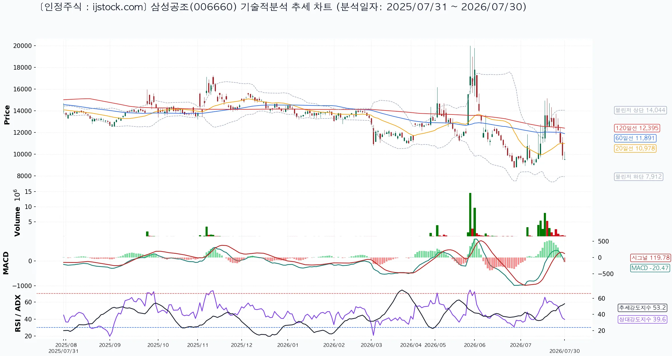Viewport: 672px width, 356px height.
Task: Click the '2026/03' date axis label
Action: coord(371,345)
